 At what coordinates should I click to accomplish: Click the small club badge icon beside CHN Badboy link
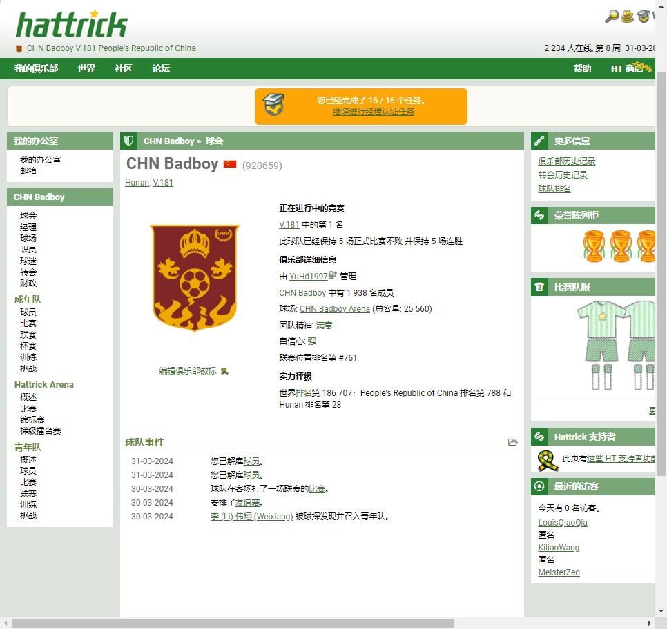19,48
